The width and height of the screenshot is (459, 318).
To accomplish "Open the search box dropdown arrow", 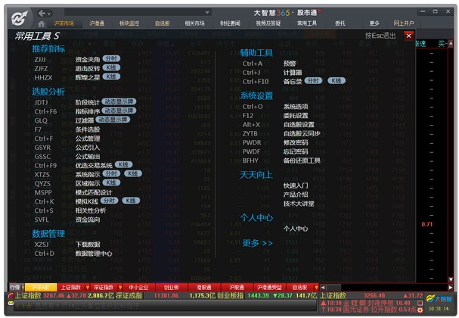I will [207, 12].
